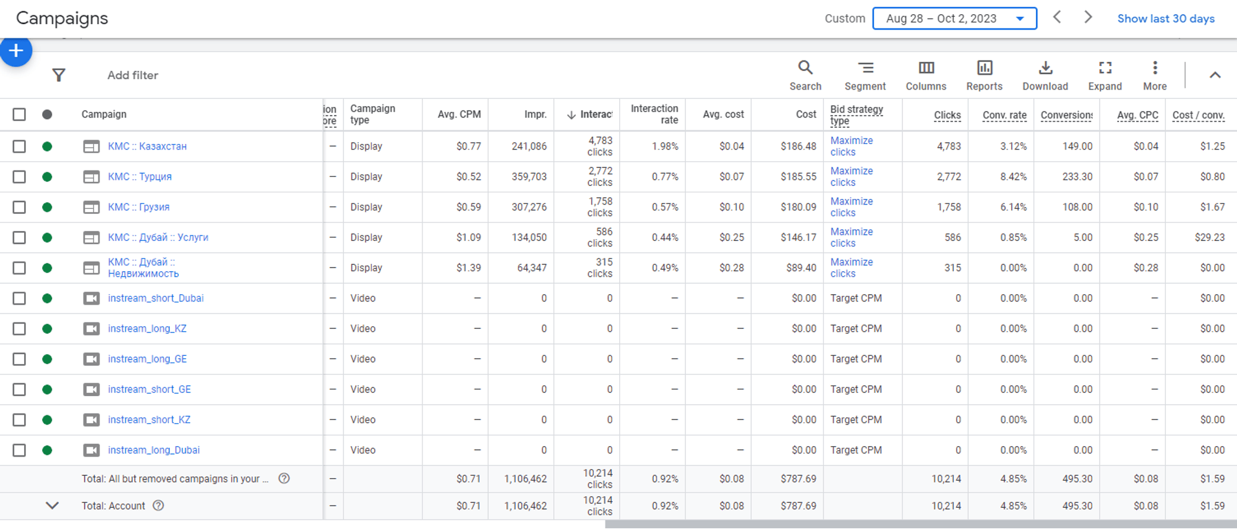Viewport: 1237px width, 532px height.
Task: Click status dot of КМС :: Казахстан
Action: (x=47, y=146)
